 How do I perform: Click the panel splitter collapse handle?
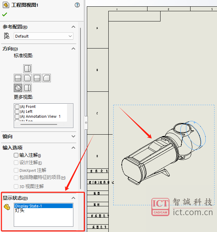[x=86, y=123]
